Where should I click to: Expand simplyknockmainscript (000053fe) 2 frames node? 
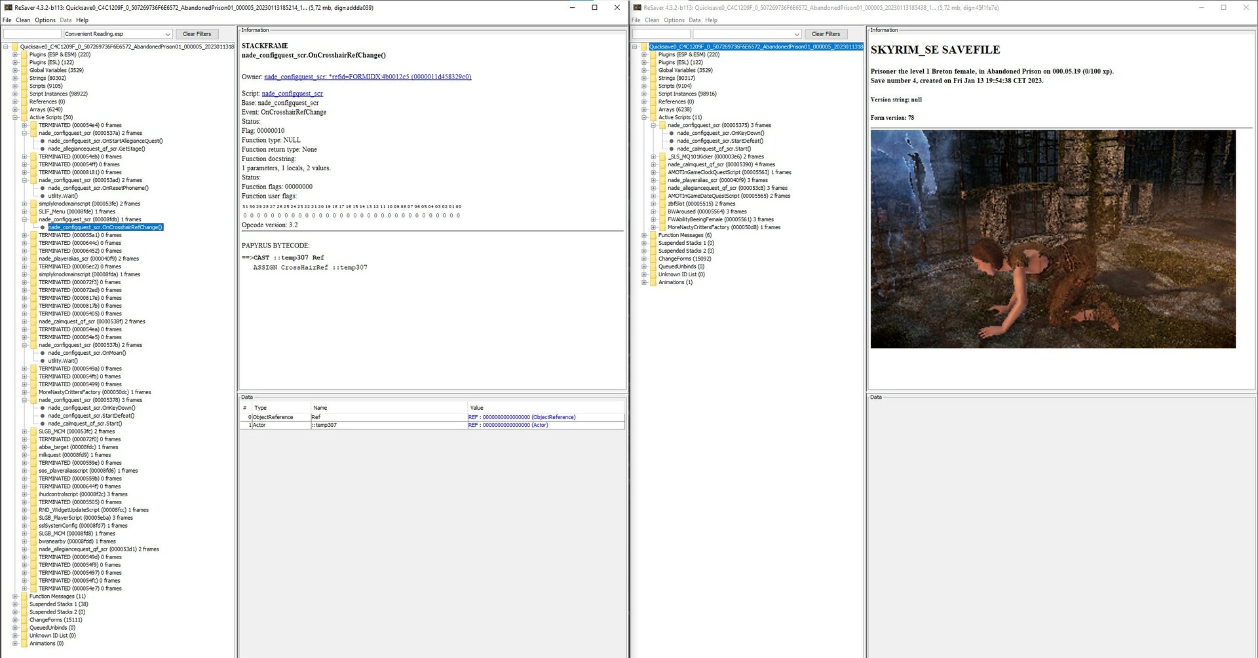point(24,204)
